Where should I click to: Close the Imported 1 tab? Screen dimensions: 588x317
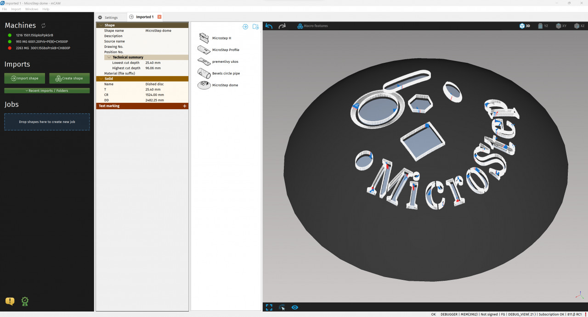point(159,17)
